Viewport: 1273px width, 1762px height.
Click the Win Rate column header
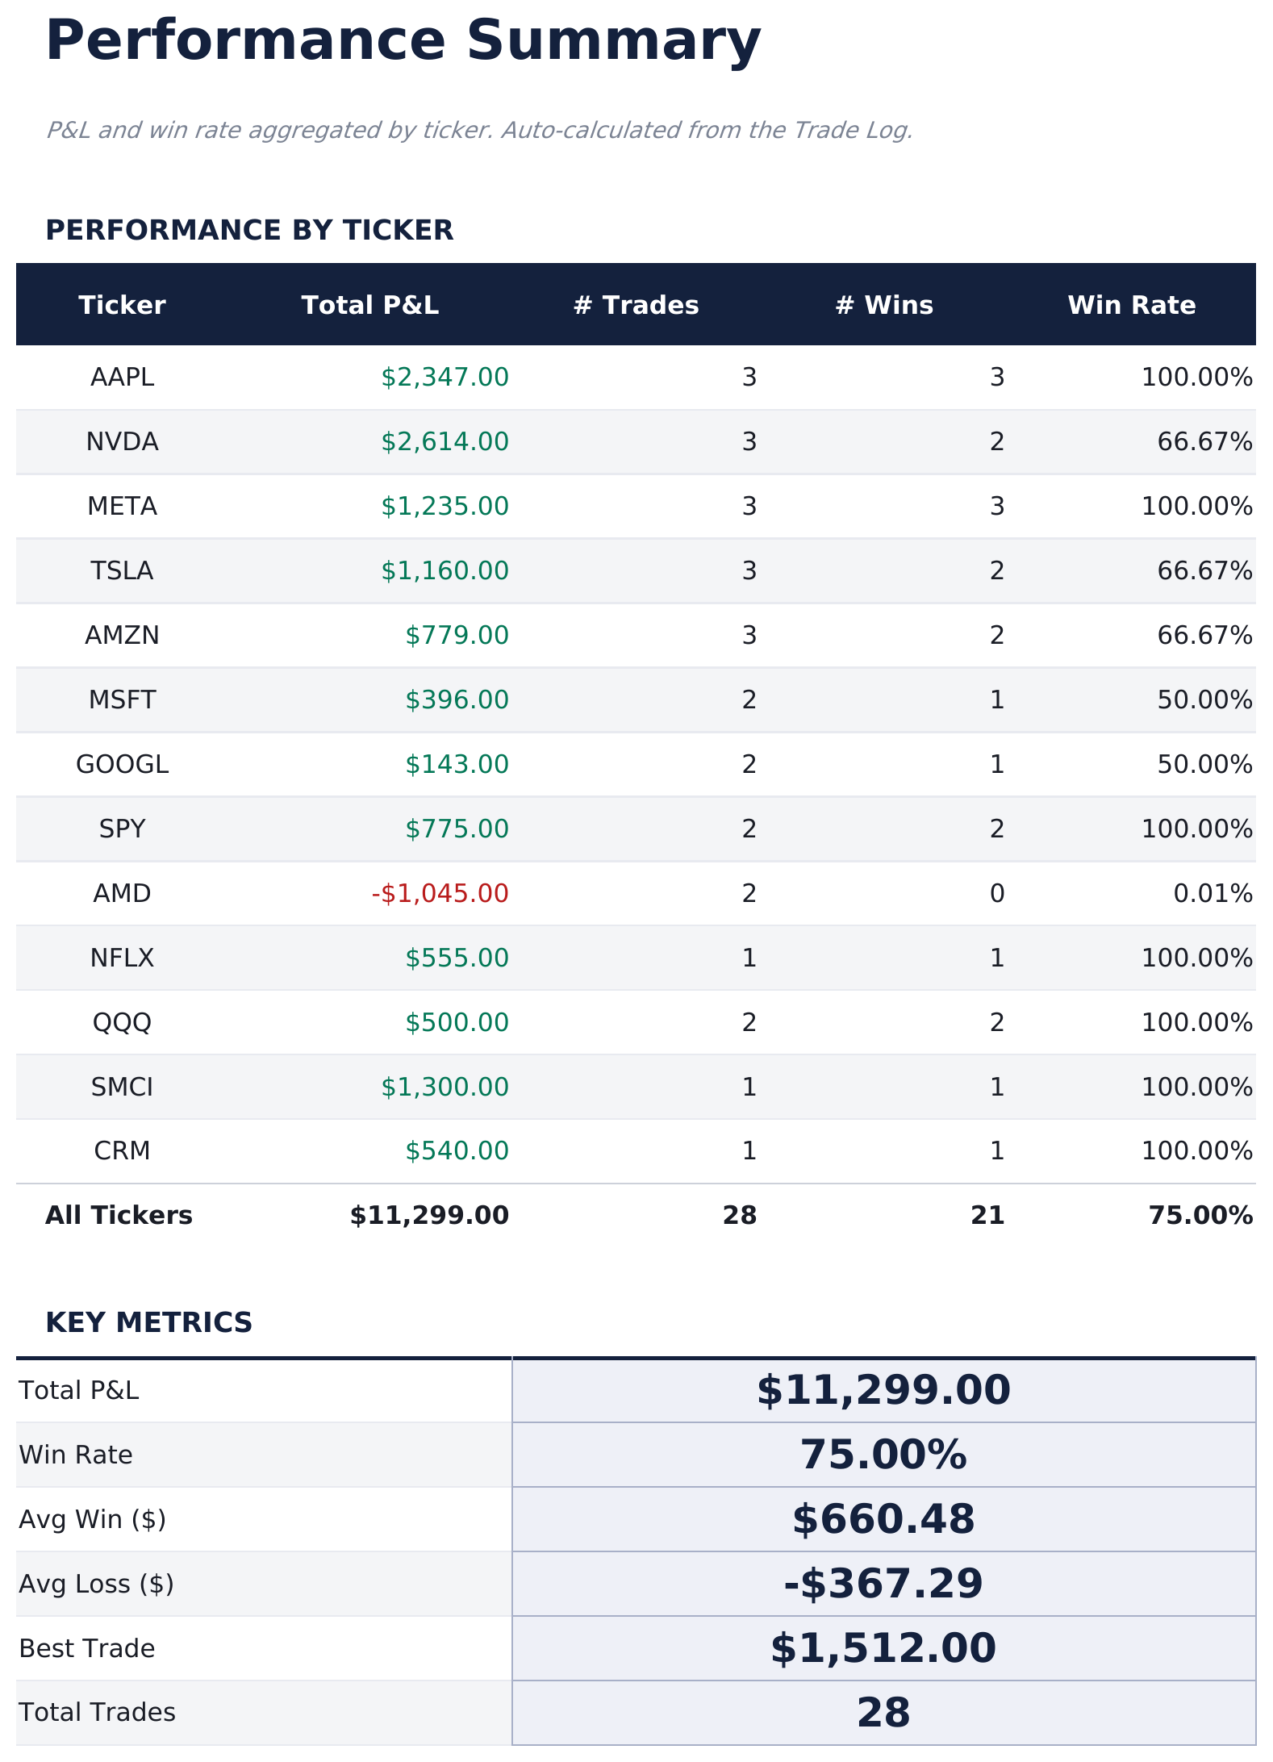coord(1132,305)
